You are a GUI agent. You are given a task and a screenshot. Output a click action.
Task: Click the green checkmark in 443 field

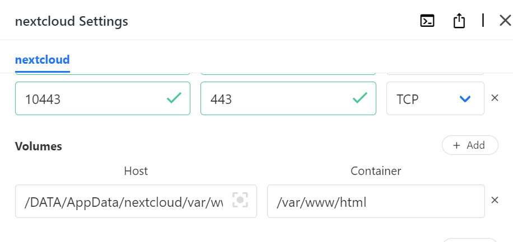point(360,98)
